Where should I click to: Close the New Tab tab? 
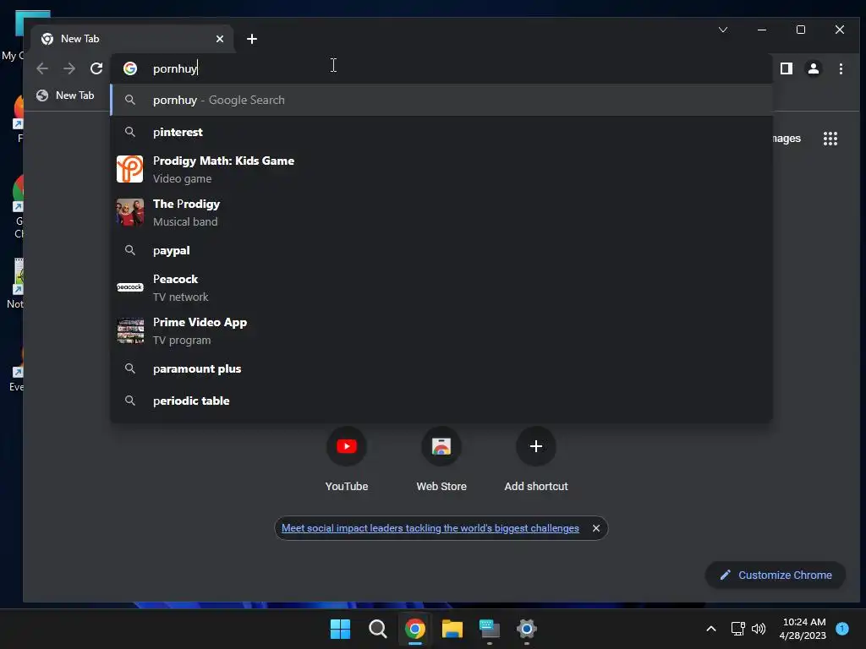[220, 39]
